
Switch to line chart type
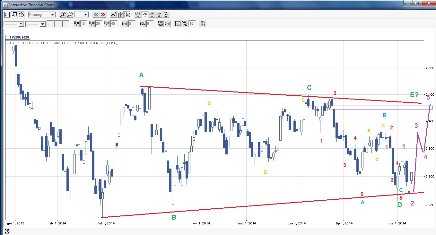pyautogui.click(x=113, y=14)
